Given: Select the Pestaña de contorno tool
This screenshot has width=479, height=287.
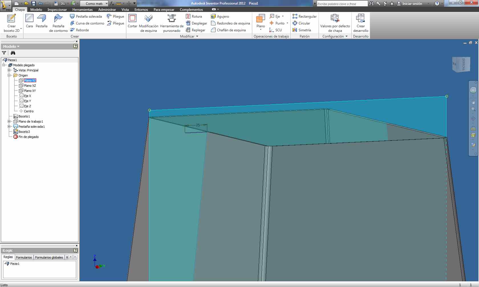Looking at the screenshot, I should click(x=58, y=23).
